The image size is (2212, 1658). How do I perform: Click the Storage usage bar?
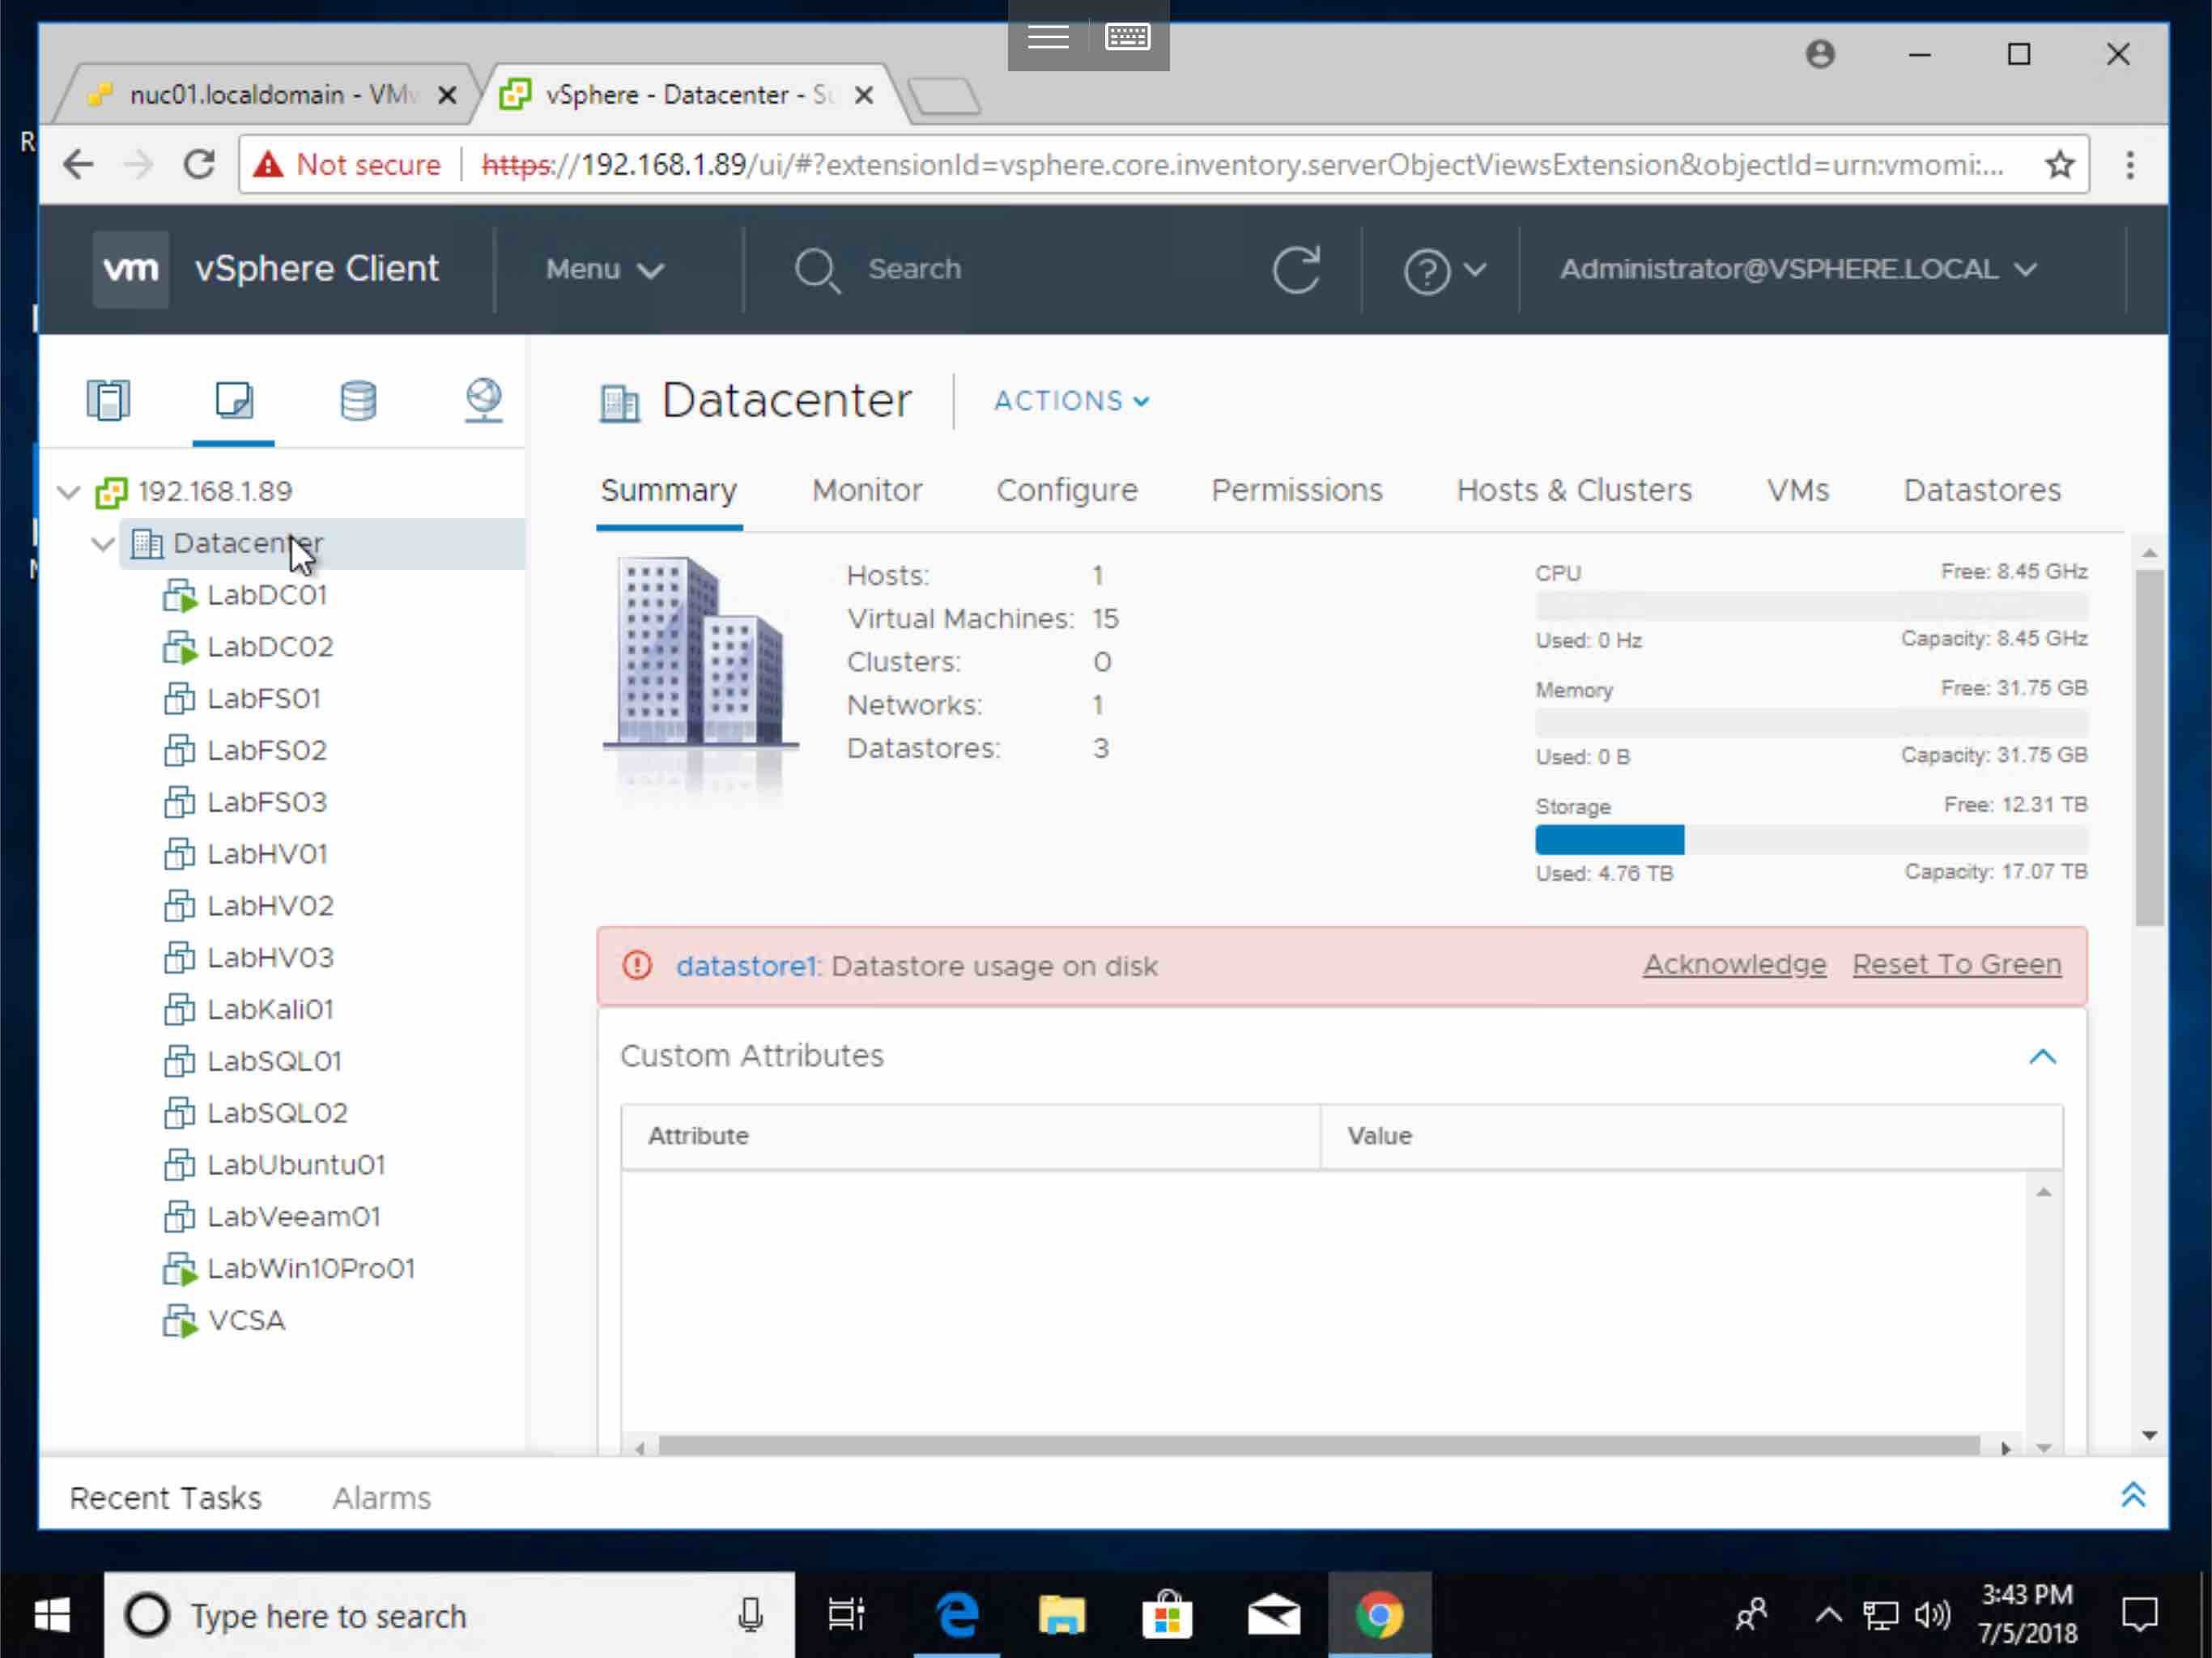(1811, 840)
